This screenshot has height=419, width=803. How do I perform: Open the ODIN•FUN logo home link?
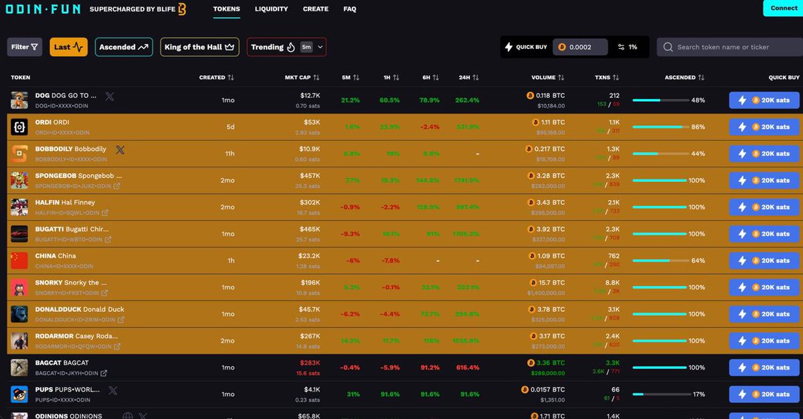pos(42,9)
